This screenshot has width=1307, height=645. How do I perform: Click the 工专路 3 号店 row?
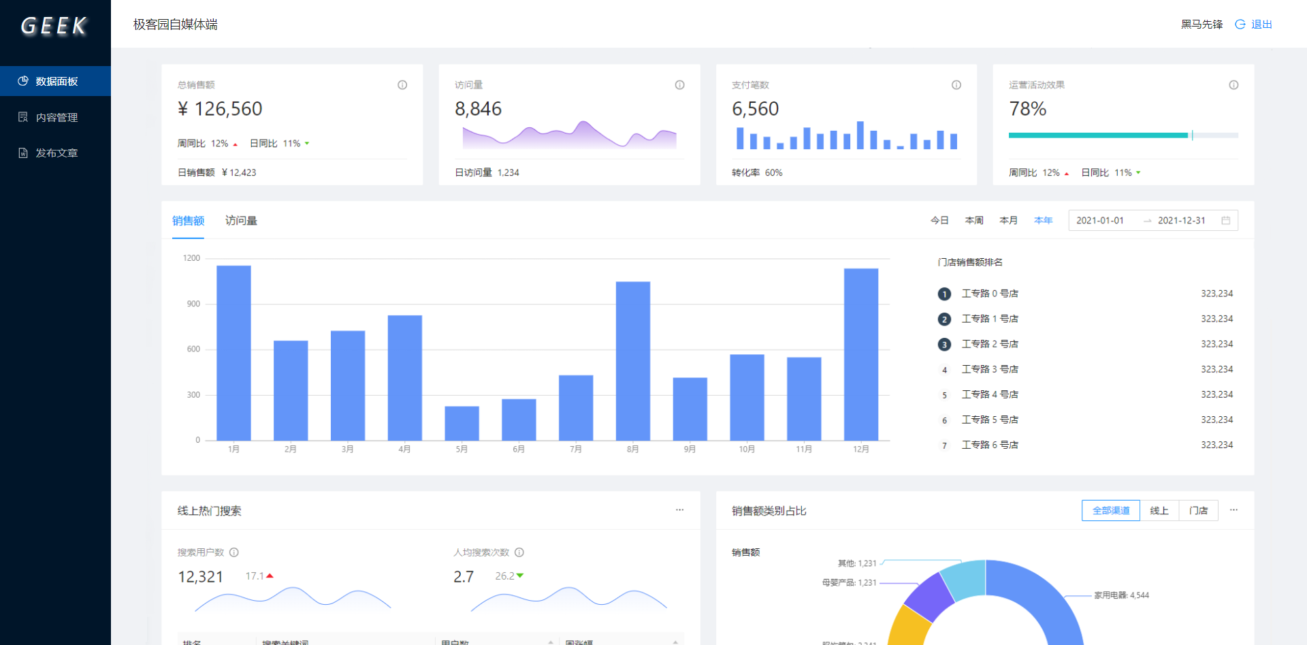tap(1086, 369)
